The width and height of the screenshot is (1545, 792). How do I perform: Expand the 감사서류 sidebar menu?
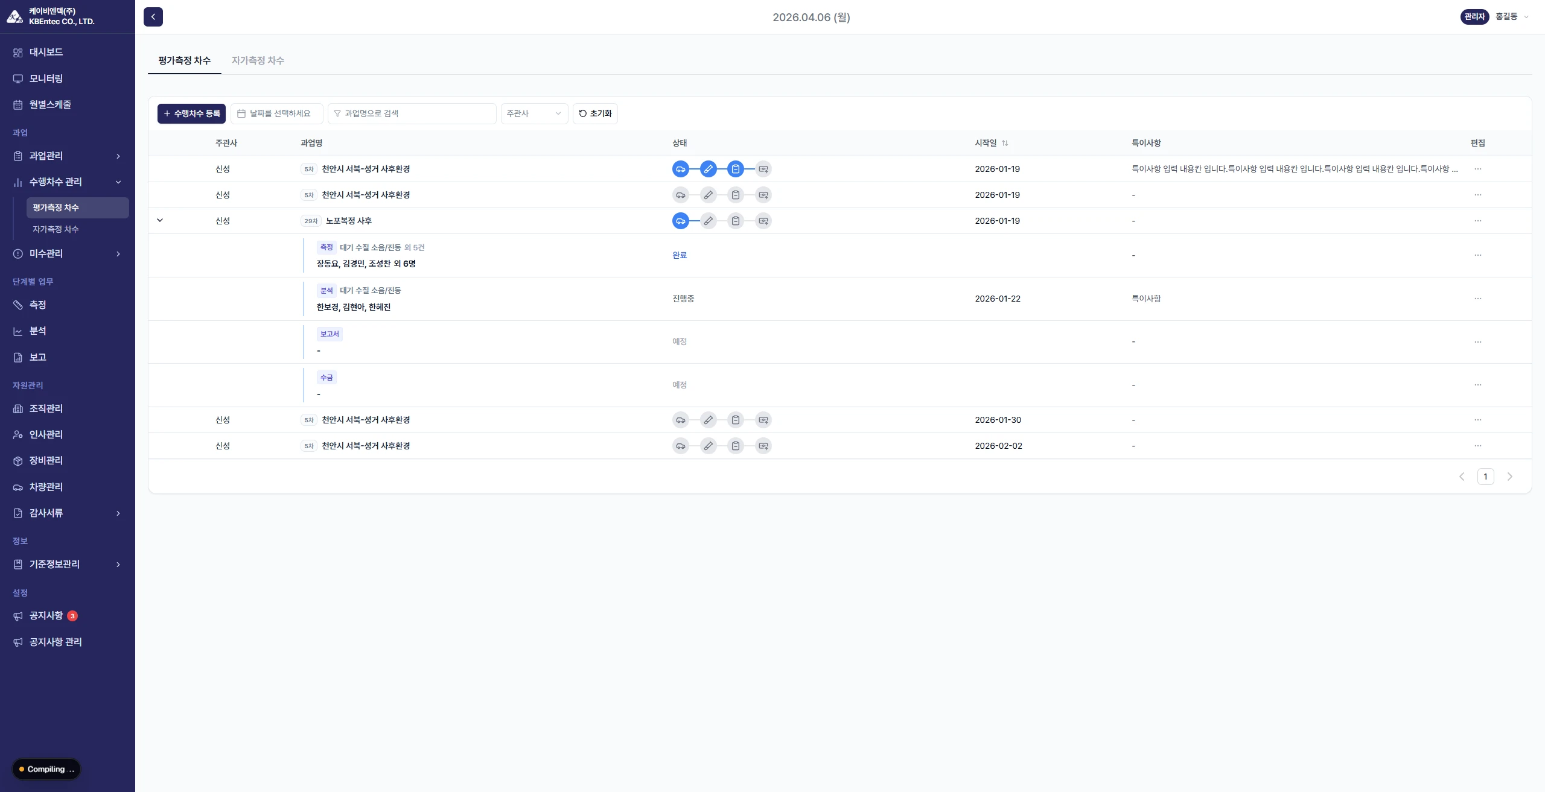click(67, 513)
